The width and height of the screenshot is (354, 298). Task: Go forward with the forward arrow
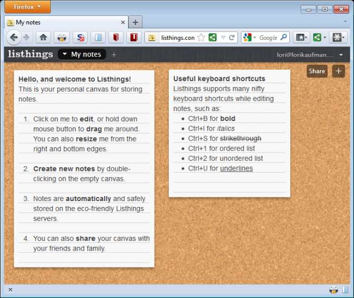tap(27, 37)
